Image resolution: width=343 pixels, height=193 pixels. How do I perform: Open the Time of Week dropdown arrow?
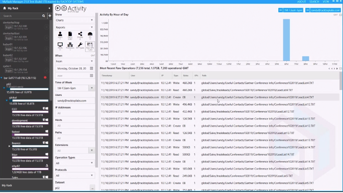92,88
